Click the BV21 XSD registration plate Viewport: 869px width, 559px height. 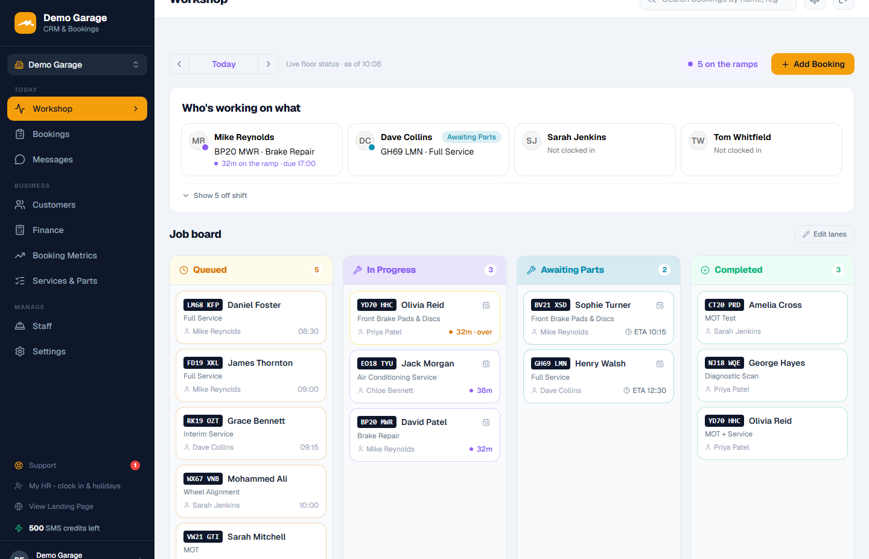point(550,305)
